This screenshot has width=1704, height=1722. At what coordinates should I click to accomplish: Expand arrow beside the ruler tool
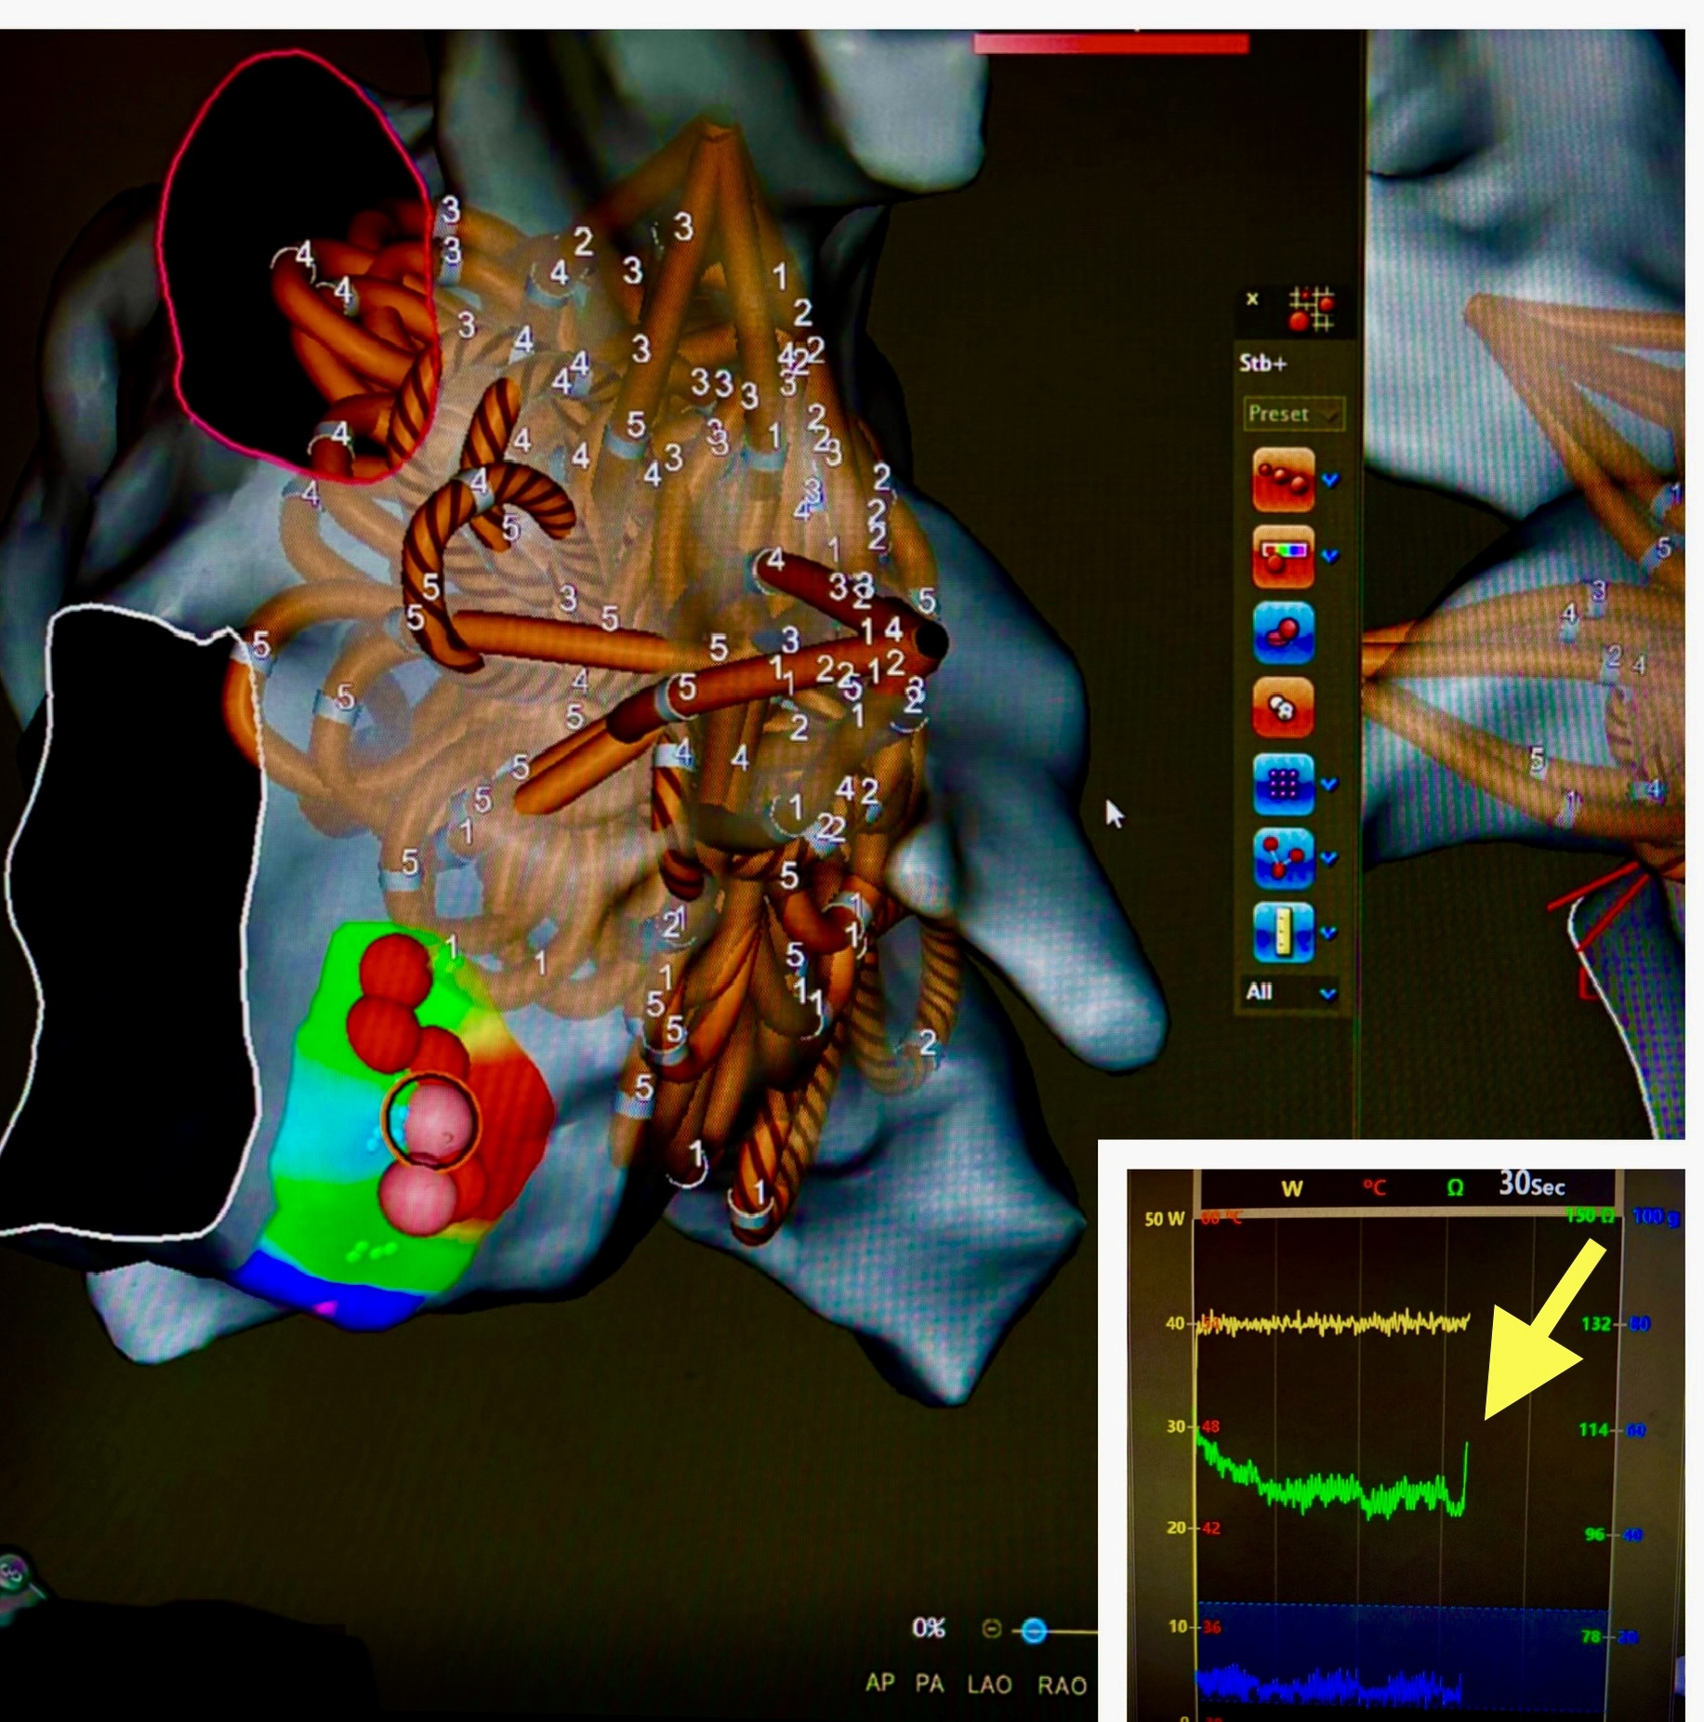(x=1328, y=933)
